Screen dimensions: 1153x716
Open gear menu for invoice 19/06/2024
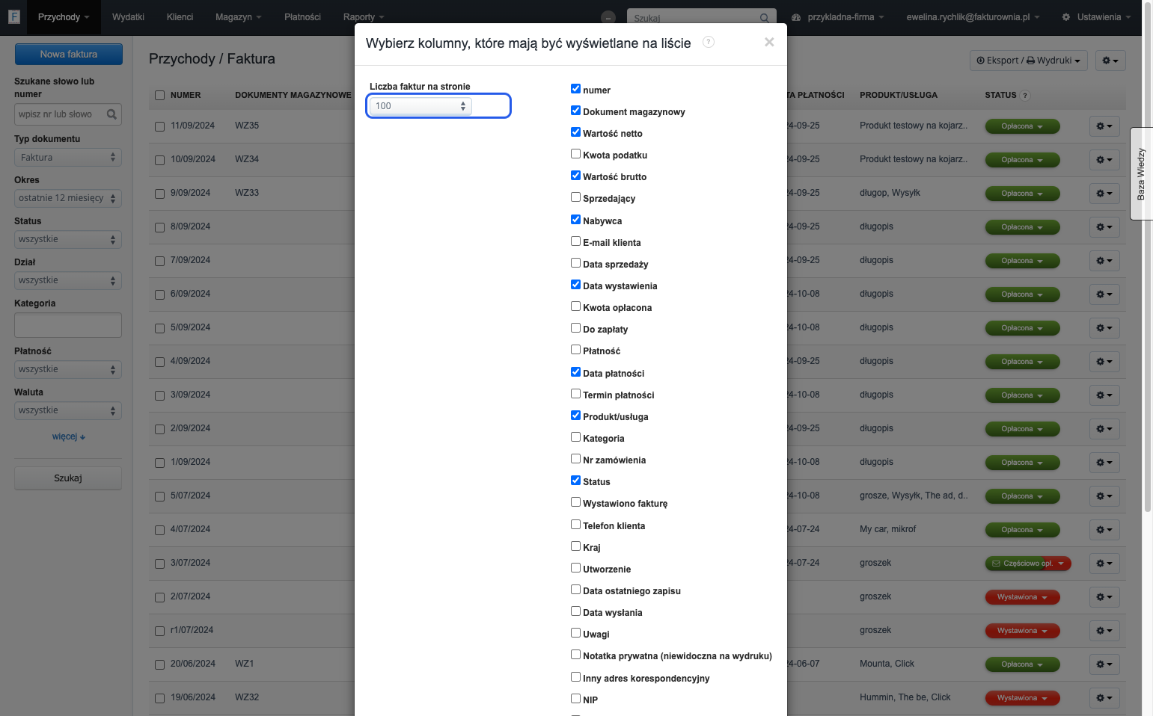click(x=1104, y=698)
